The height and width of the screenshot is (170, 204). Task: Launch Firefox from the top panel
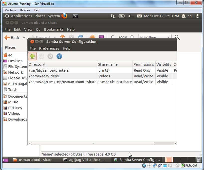64,16
